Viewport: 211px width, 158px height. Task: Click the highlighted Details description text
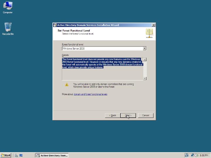[102, 63]
